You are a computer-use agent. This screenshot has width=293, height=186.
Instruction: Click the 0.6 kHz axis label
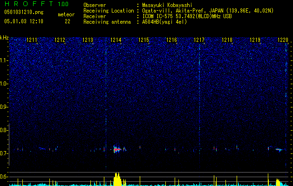(4, 177)
